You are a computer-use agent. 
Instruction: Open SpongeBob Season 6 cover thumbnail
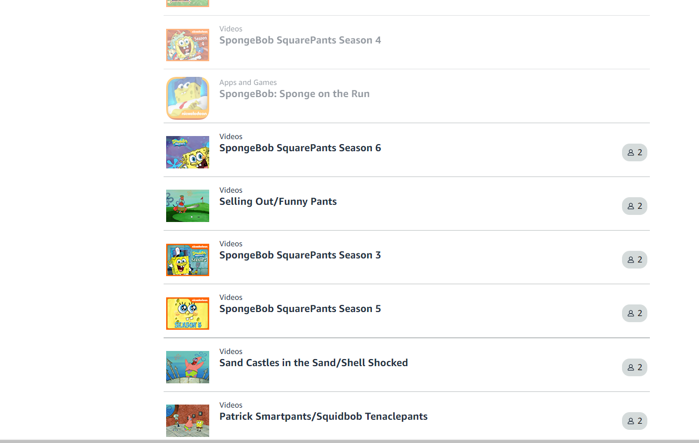(187, 152)
